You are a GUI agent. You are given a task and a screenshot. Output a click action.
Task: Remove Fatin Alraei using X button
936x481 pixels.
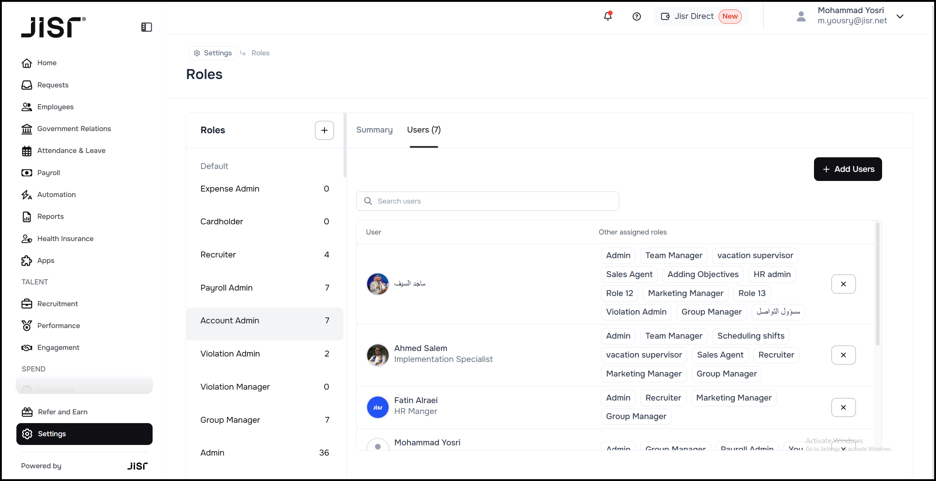click(843, 407)
